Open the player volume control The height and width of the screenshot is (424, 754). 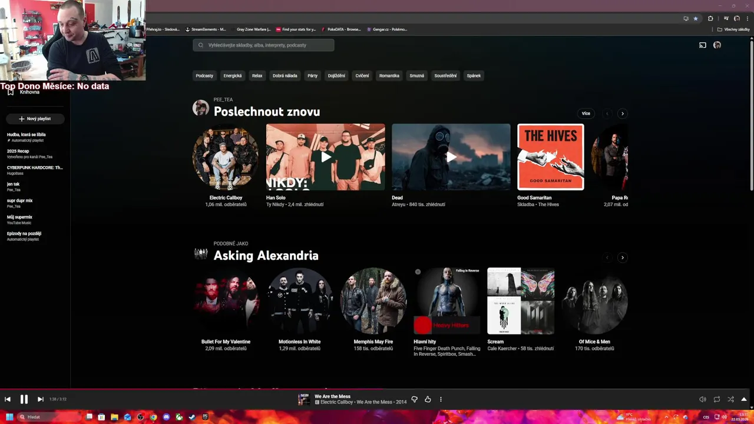pos(702,399)
